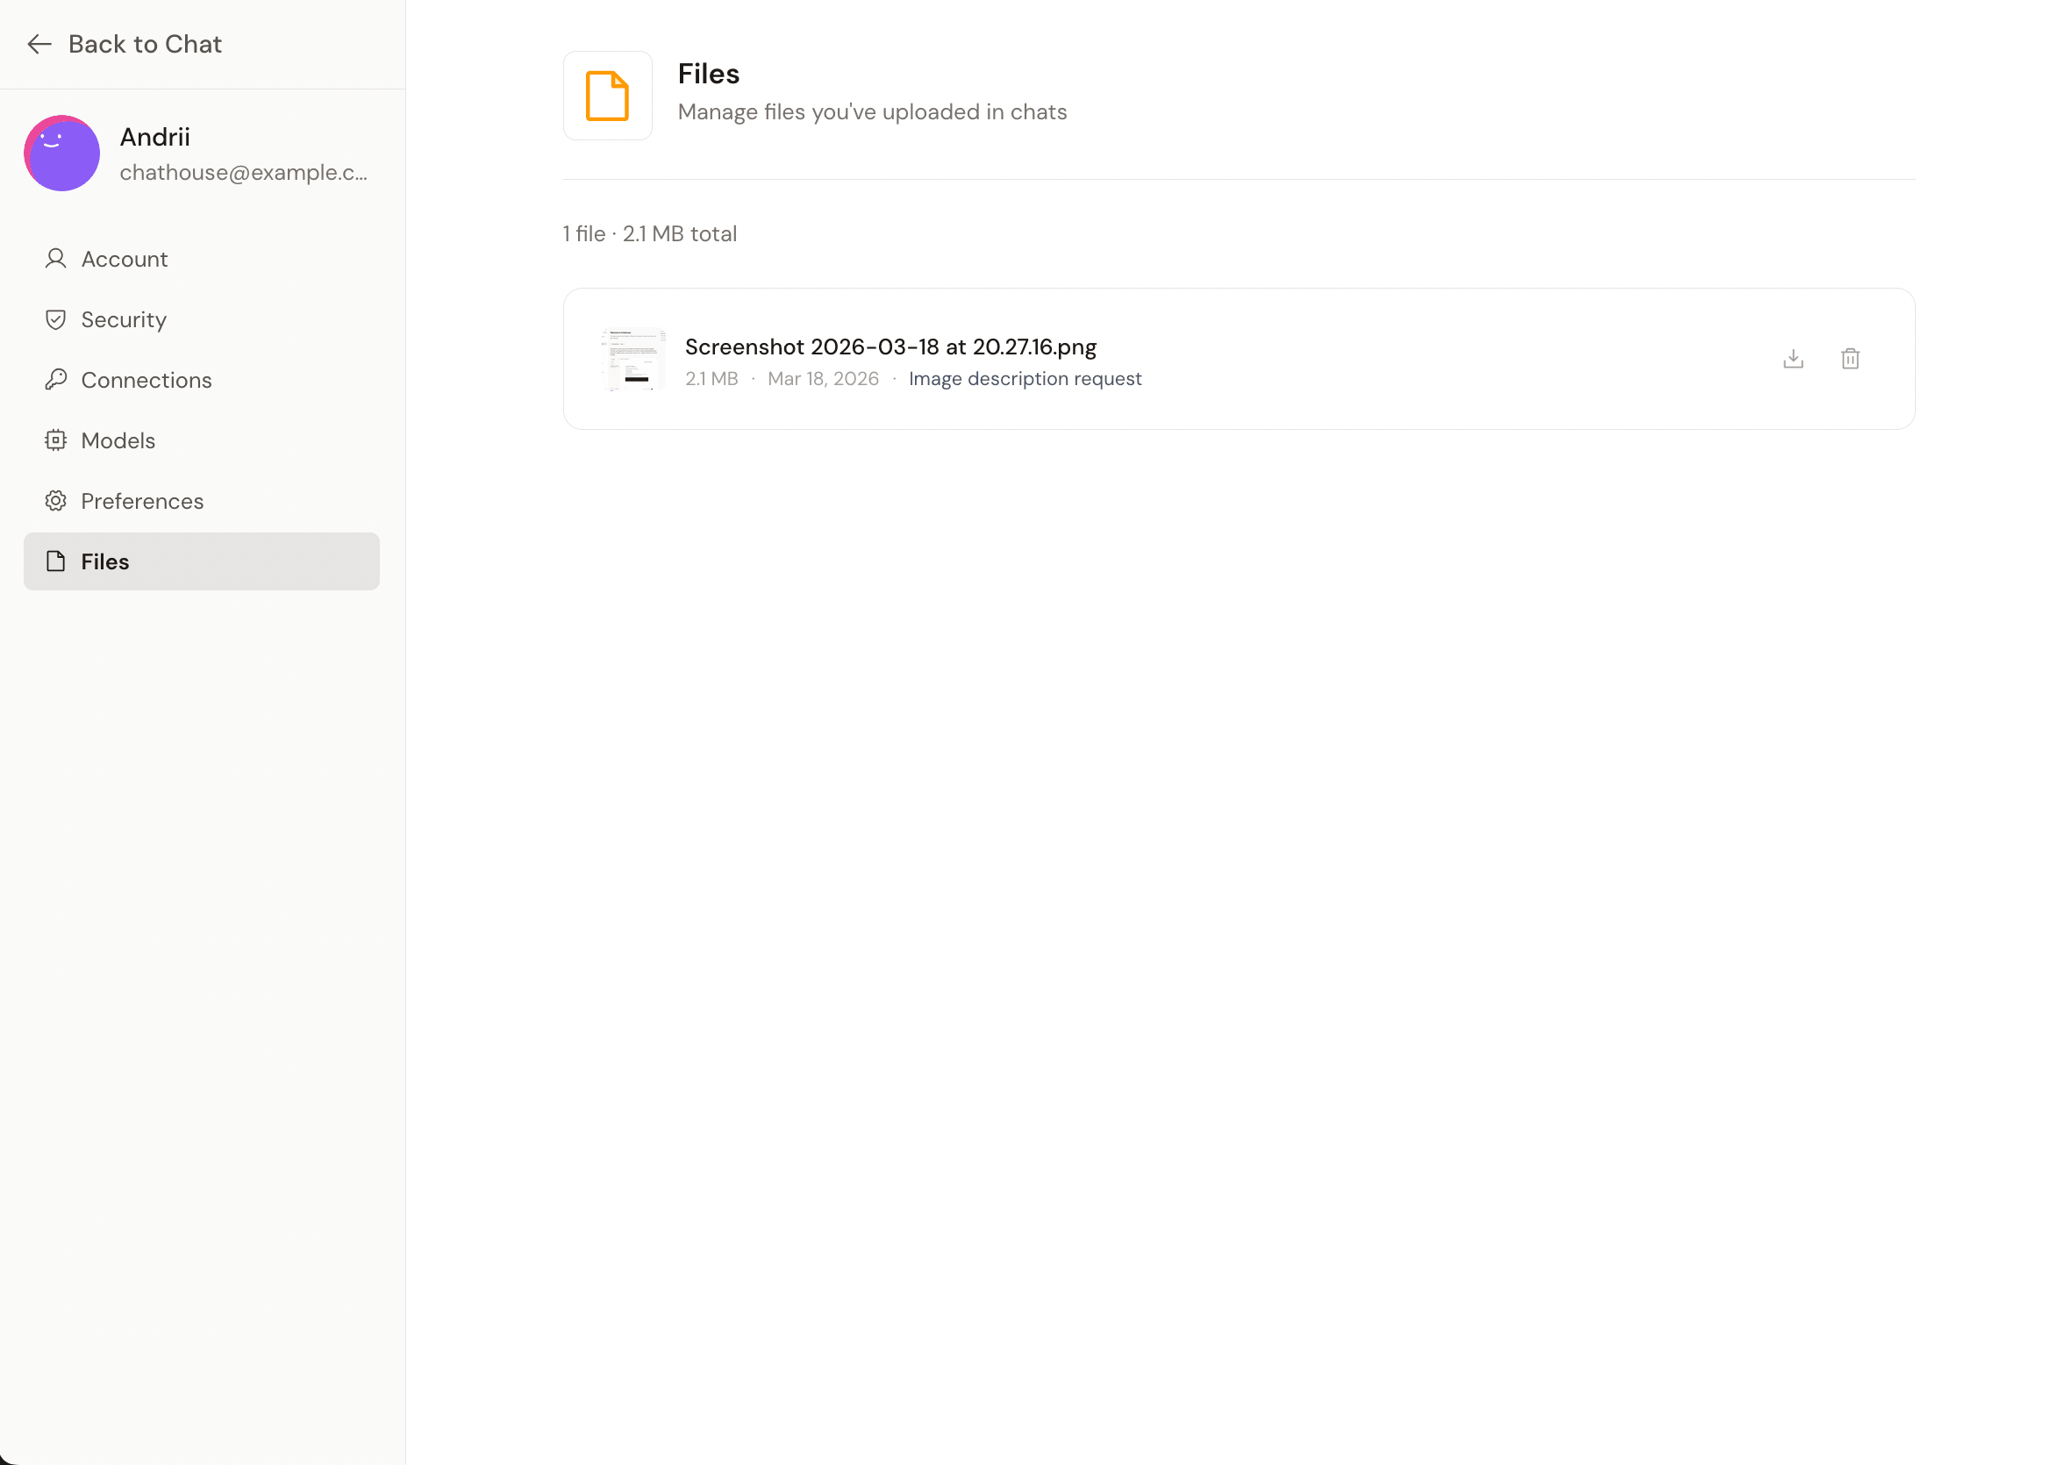Open the Account settings section
Screen dimensions: 2072x1465
click(x=125, y=259)
